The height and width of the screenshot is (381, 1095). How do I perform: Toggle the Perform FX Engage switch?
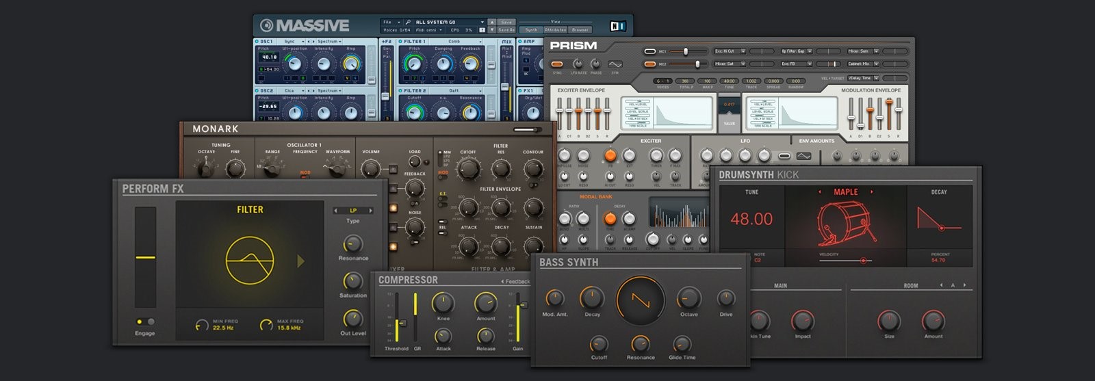tap(145, 321)
